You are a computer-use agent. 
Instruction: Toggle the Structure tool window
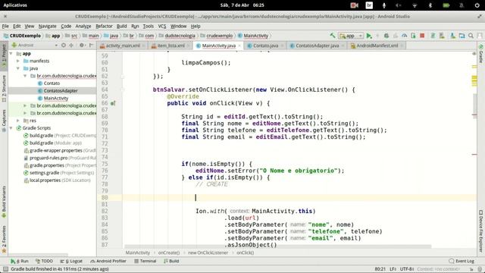(x=4, y=89)
